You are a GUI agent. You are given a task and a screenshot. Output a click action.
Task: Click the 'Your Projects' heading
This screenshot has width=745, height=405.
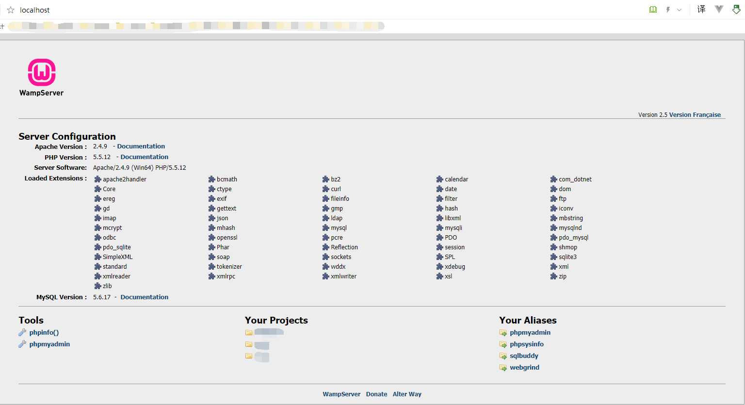[x=276, y=320]
